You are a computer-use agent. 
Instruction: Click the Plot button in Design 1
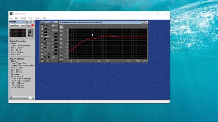click(x=29, y=26)
